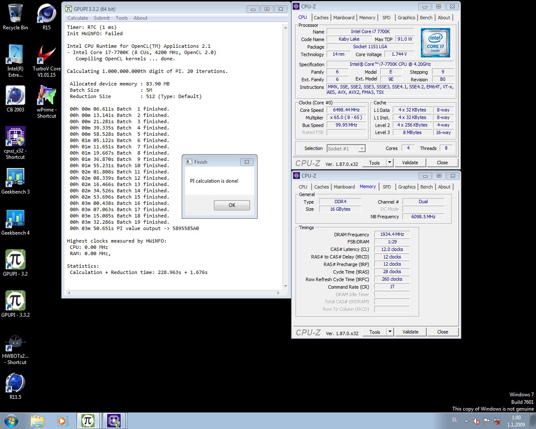Open Windows Explorer from taskbar
The height and width of the screenshot is (429, 536).
37,421
